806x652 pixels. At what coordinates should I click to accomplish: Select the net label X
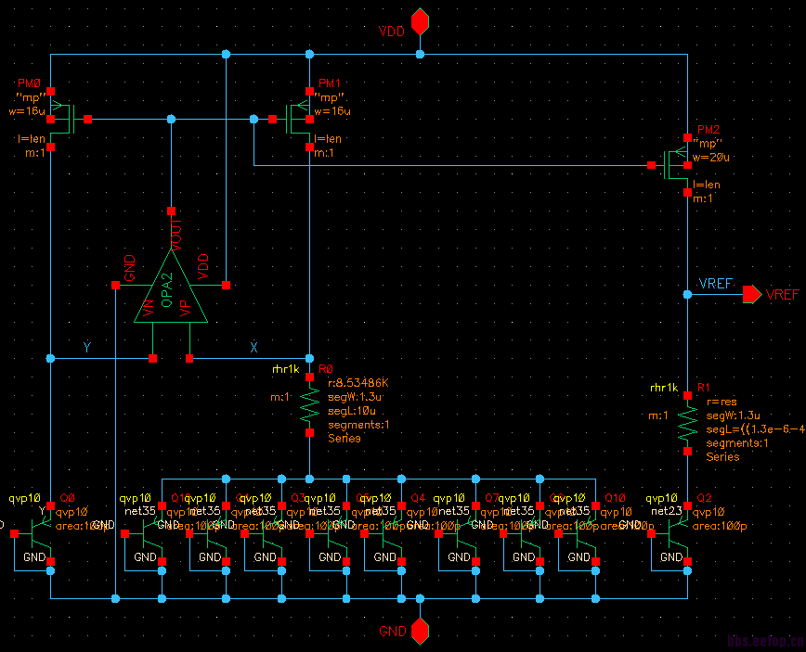pos(253,348)
